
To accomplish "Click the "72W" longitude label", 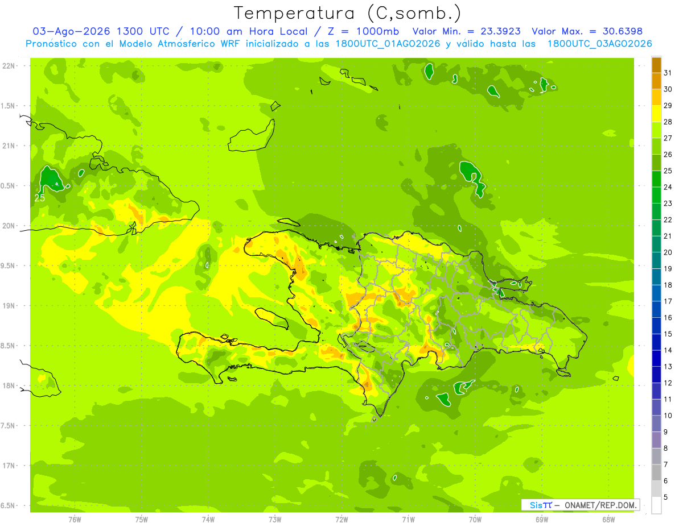I will click(x=341, y=519).
